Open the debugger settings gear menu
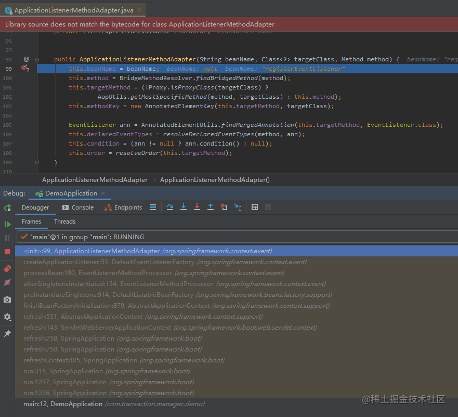The height and width of the screenshot is (417, 458). (x=7, y=317)
